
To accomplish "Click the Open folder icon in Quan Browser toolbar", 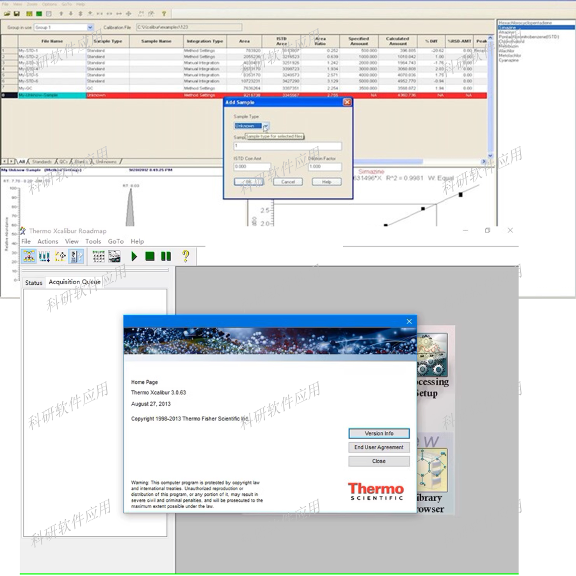I will (x=7, y=14).
